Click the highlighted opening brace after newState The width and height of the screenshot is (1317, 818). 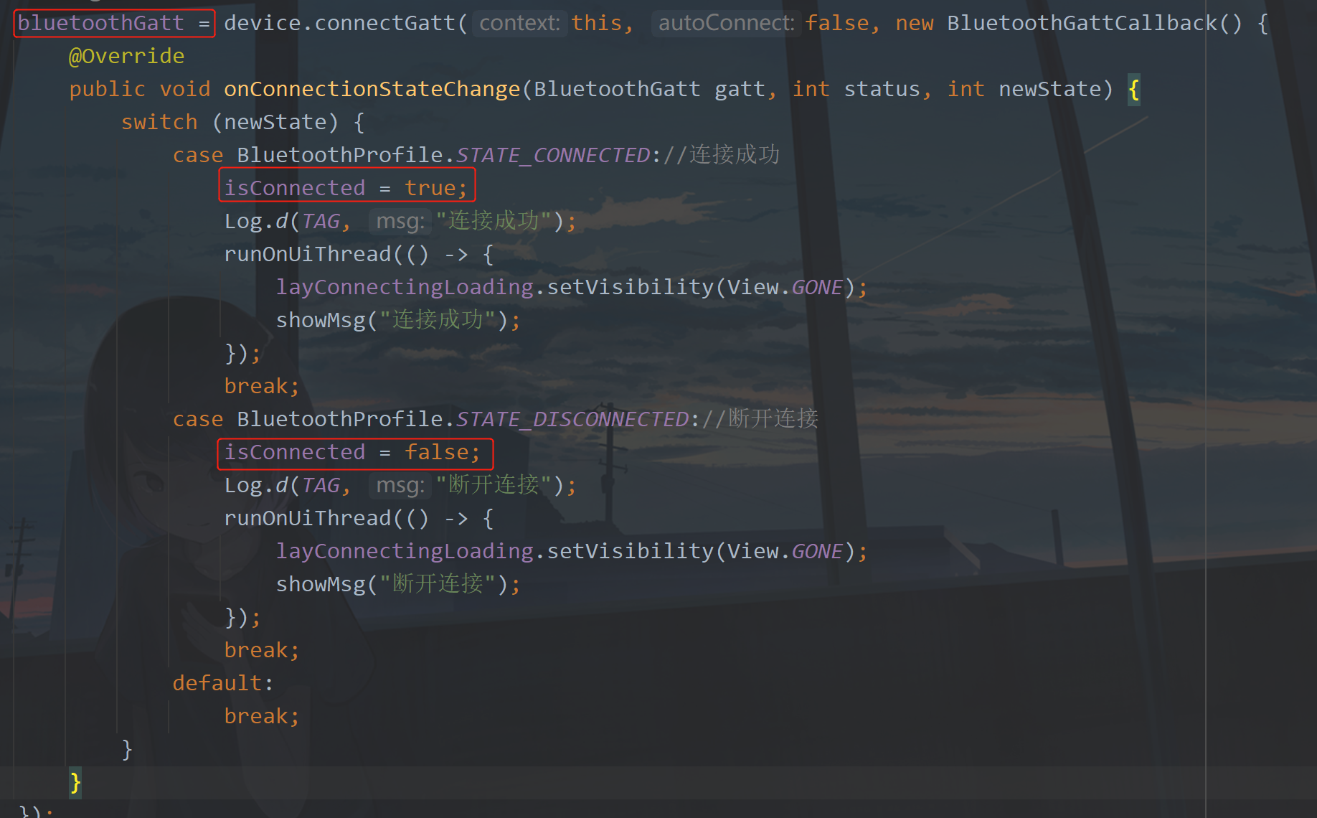tap(1133, 89)
